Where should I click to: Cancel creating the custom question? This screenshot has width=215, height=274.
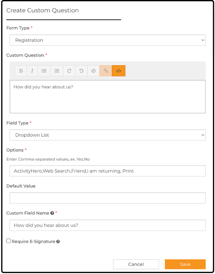click(x=136, y=264)
